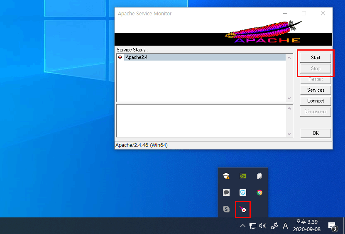Click the greyed-out Stop button
Screen dimensions: 345x234
click(316, 68)
